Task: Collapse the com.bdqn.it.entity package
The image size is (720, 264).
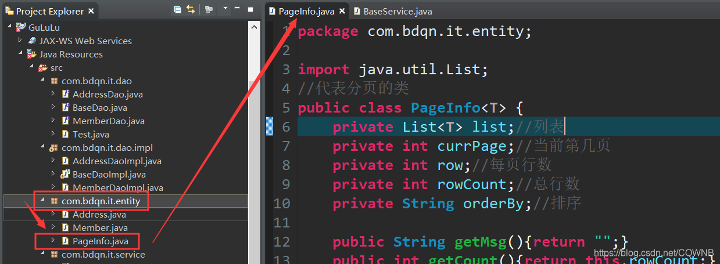Action: point(42,201)
